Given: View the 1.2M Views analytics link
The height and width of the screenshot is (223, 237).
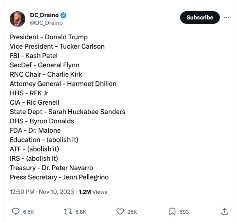Looking at the screenshot, I should click(x=93, y=191).
